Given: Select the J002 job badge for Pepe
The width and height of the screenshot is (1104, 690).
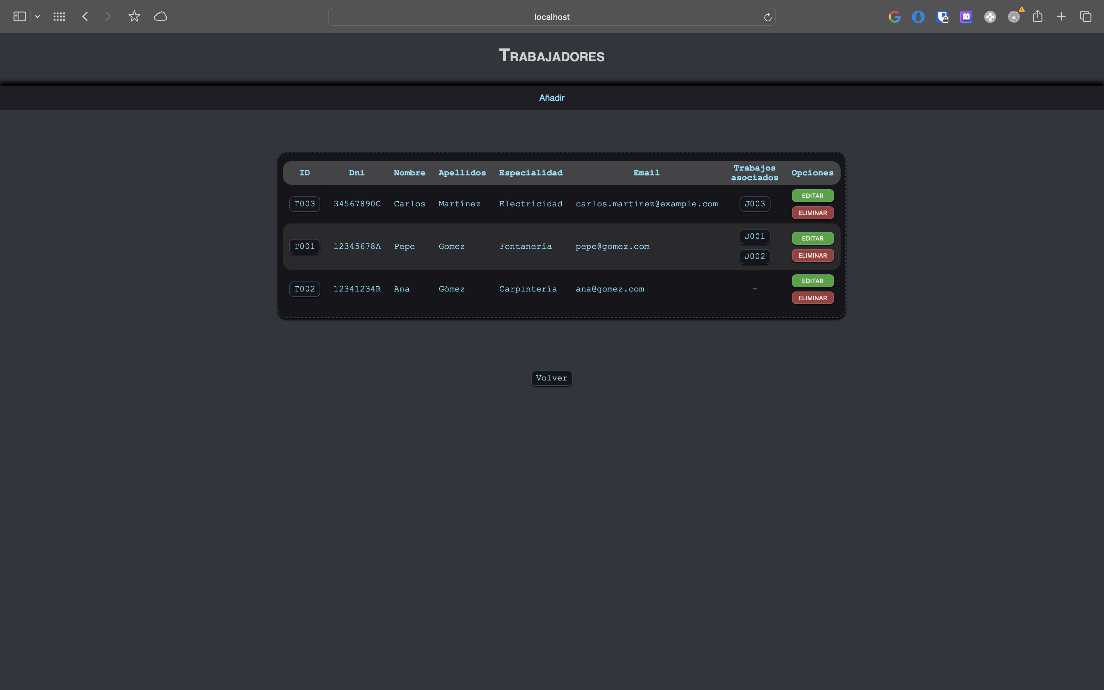Looking at the screenshot, I should [754, 256].
